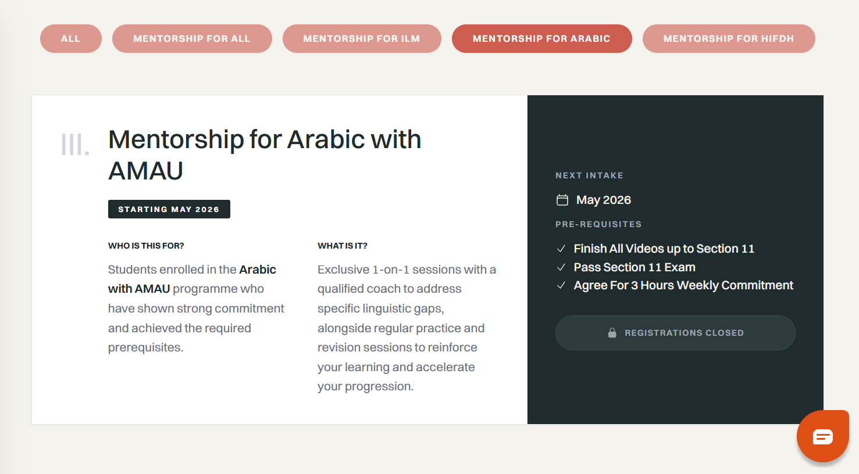Select the Mentorship For Arabic tab
This screenshot has height=474, width=859.
541,39
